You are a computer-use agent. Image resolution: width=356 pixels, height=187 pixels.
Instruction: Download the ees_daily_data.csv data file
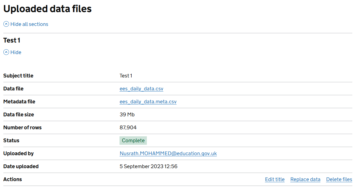pyautogui.click(x=141, y=89)
